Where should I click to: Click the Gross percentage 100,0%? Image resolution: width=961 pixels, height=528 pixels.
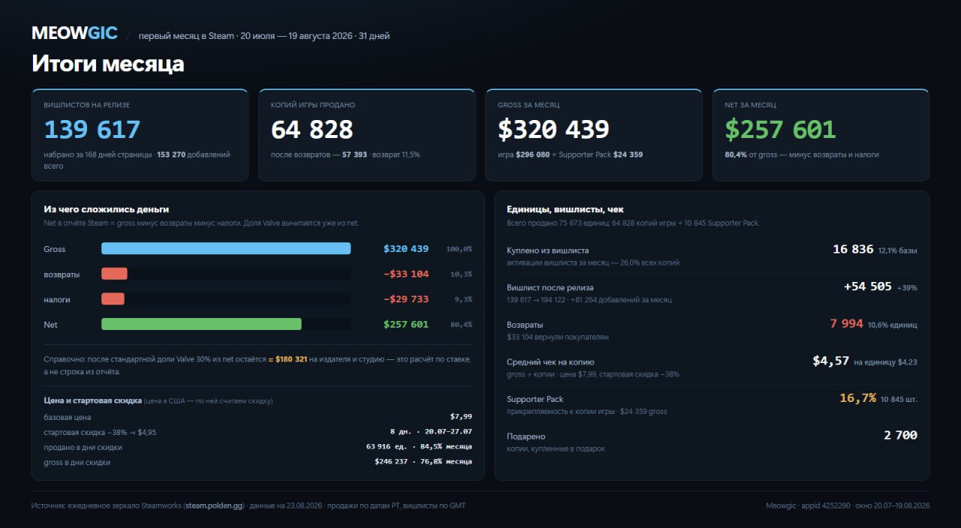coord(459,250)
